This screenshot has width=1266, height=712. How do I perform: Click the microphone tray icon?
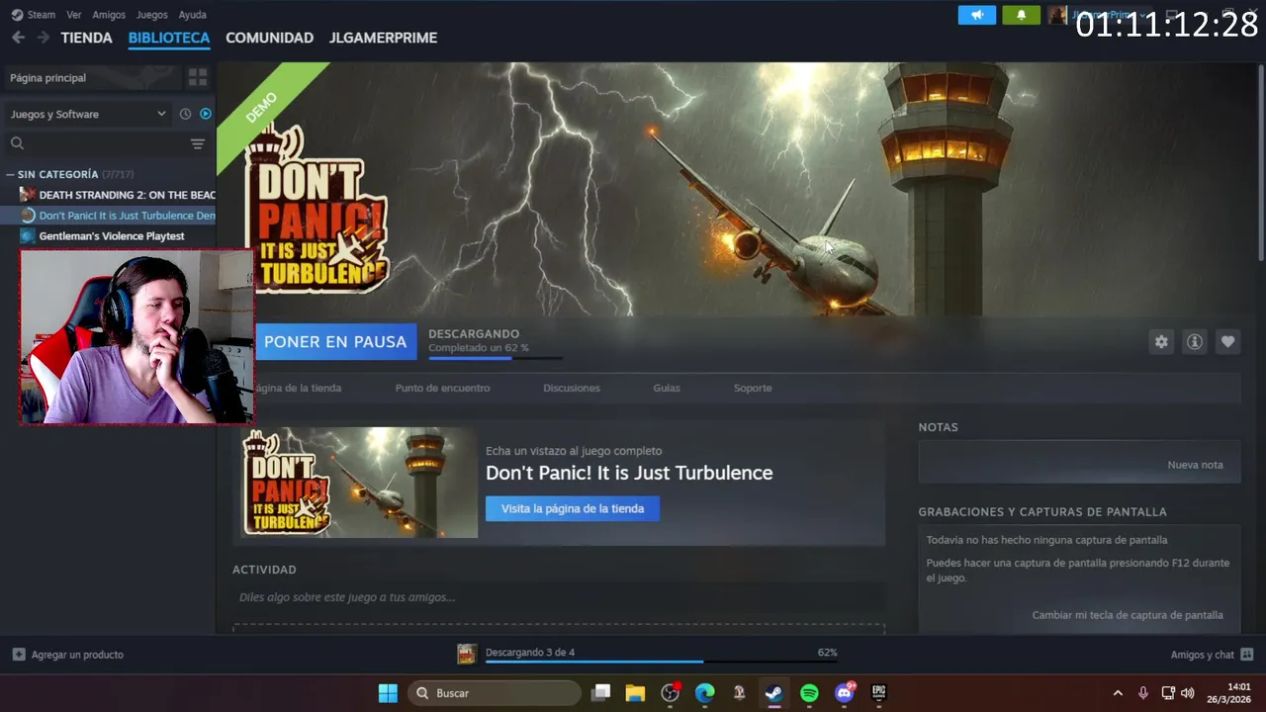click(x=1143, y=693)
